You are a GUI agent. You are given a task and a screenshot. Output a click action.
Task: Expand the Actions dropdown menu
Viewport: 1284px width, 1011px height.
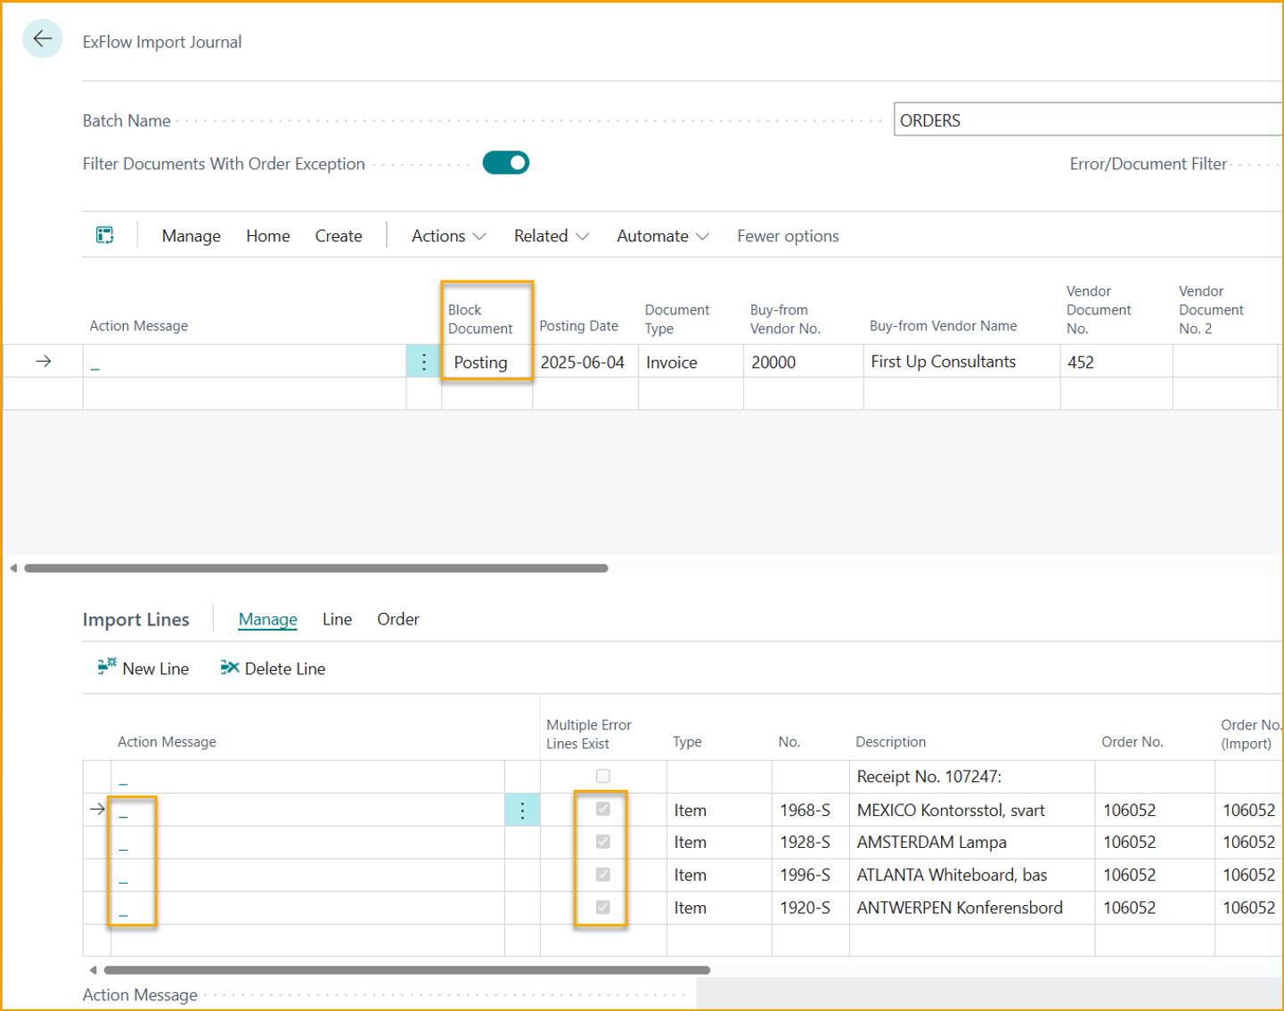[x=448, y=236]
